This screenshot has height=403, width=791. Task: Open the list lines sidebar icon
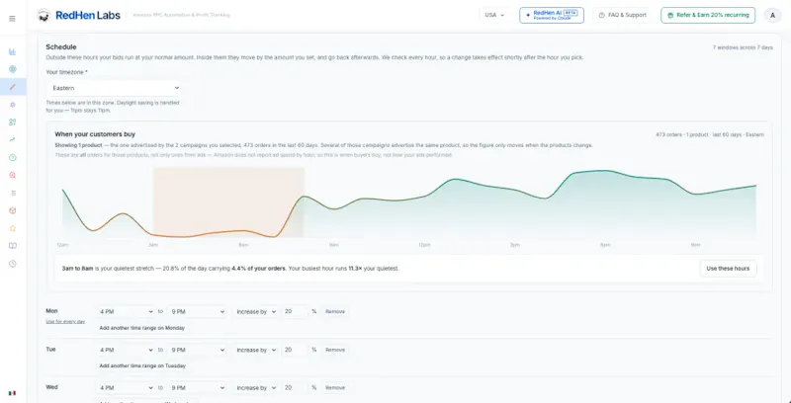(x=13, y=193)
